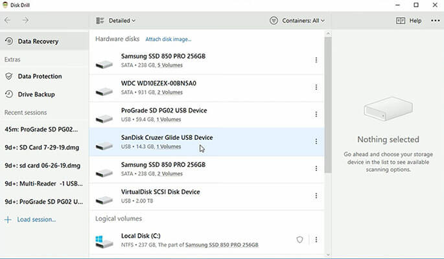
Task: Go forward with the right arrow
Action: tap(25, 20)
